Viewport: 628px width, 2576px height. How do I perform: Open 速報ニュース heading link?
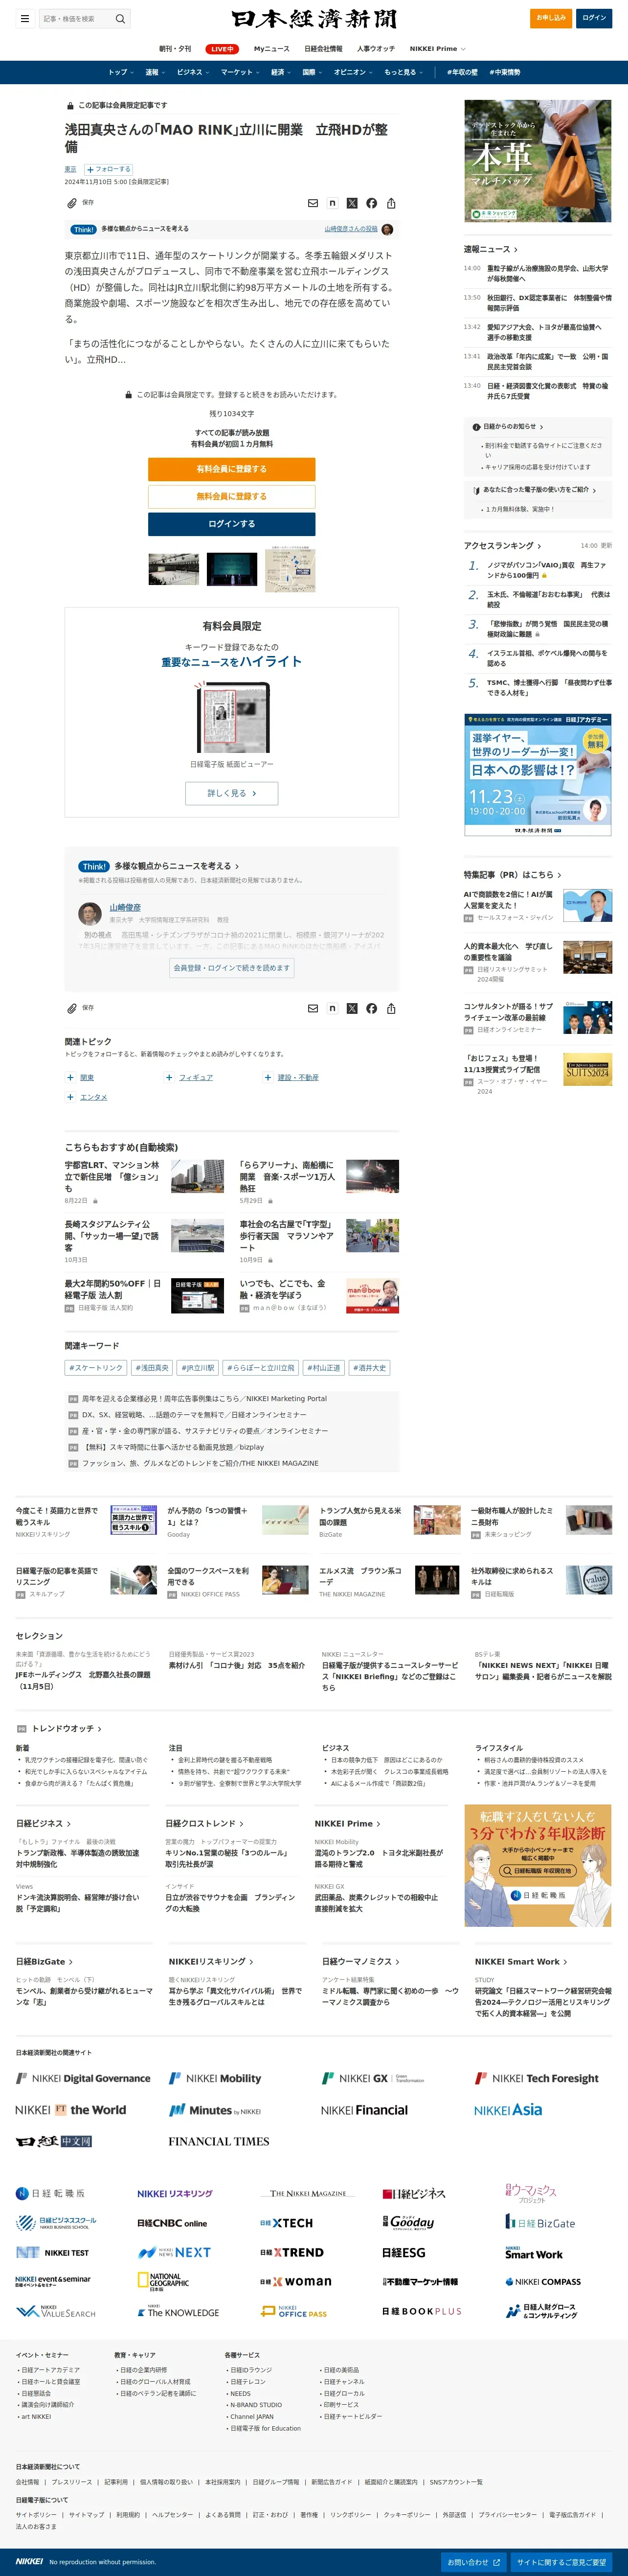[x=490, y=249]
